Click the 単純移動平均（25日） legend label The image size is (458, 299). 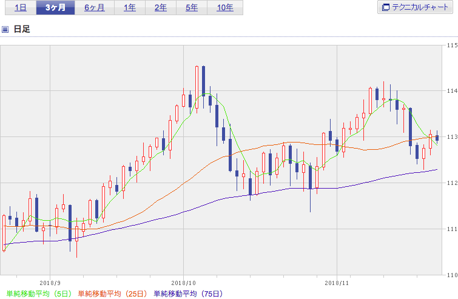click(112, 294)
